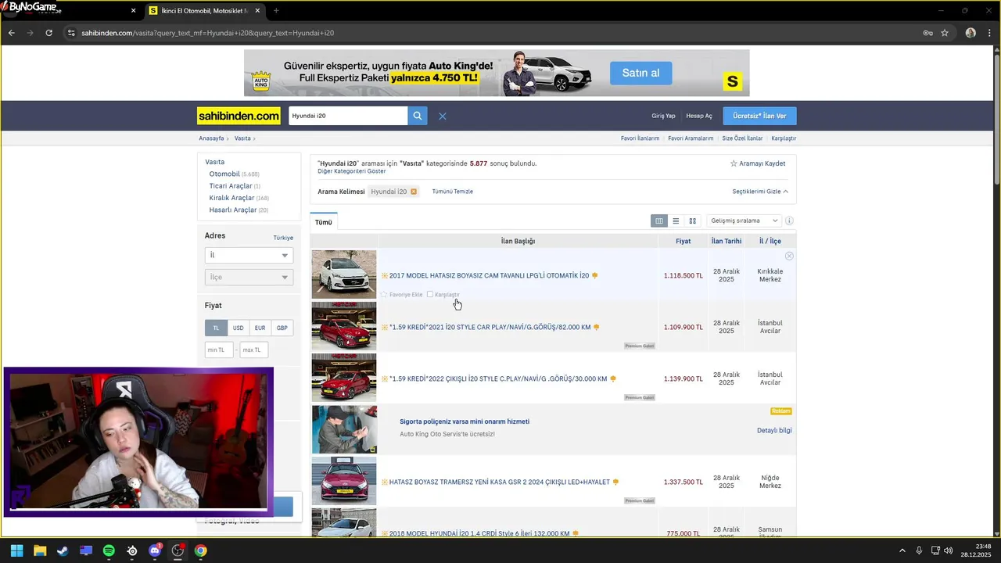The height and width of the screenshot is (563, 1001).
Task: Open Windows Start menu
Action: pos(16,550)
